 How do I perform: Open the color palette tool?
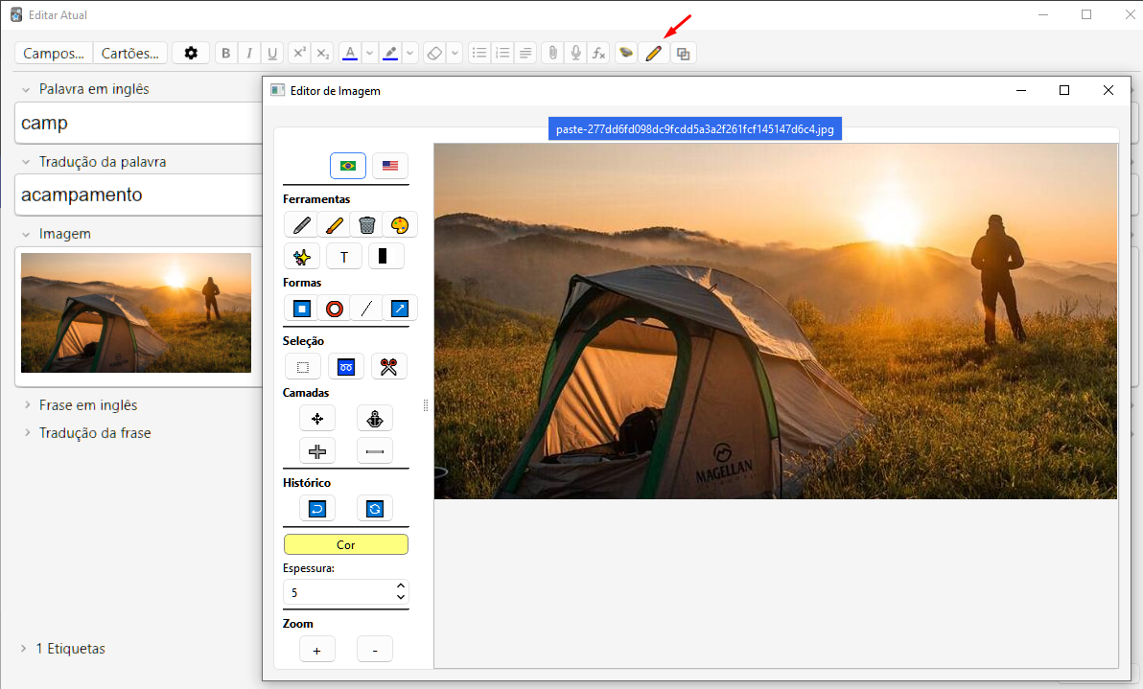click(400, 225)
